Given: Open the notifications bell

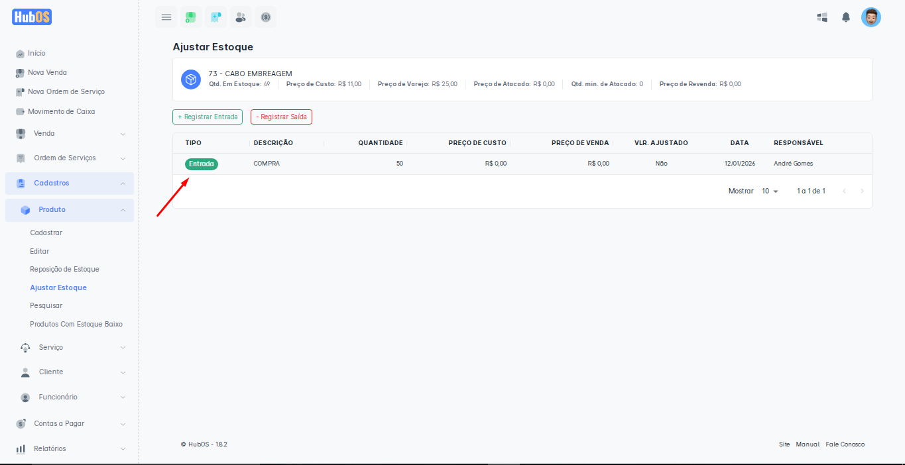Looking at the screenshot, I should (846, 17).
